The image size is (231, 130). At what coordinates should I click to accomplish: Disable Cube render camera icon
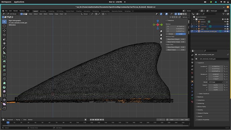point(228,24)
